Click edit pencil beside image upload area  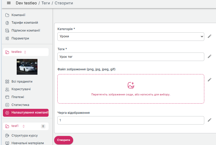209,80
